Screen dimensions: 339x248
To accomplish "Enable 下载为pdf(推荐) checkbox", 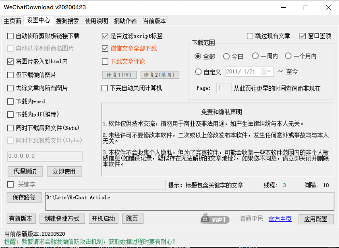I will [x=10, y=115].
